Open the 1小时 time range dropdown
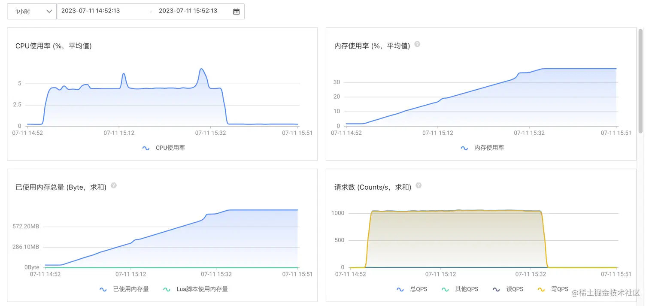 pos(32,12)
